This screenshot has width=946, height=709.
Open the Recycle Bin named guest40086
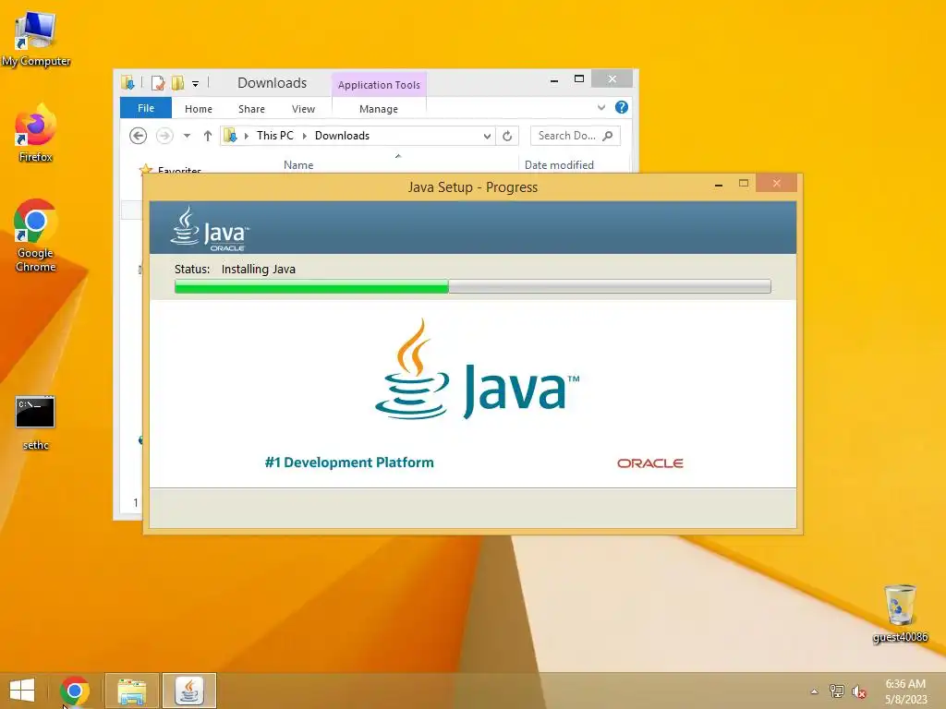(x=900, y=614)
